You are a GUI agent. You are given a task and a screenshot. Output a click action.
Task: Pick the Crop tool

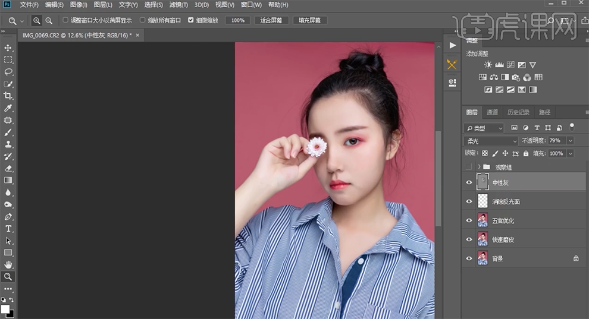tap(8, 96)
